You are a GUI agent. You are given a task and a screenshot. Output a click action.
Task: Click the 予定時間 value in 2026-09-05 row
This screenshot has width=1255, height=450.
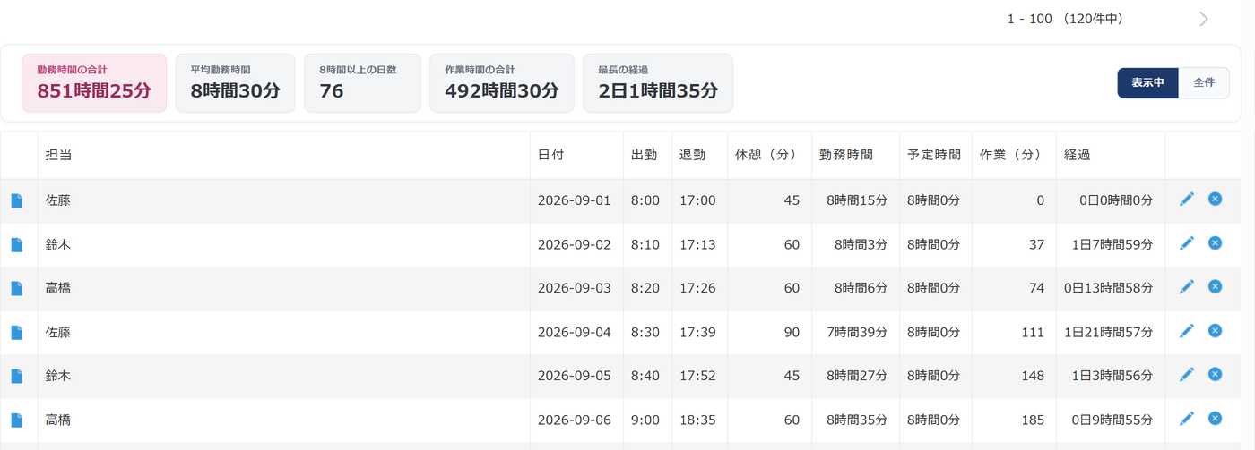(933, 376)
